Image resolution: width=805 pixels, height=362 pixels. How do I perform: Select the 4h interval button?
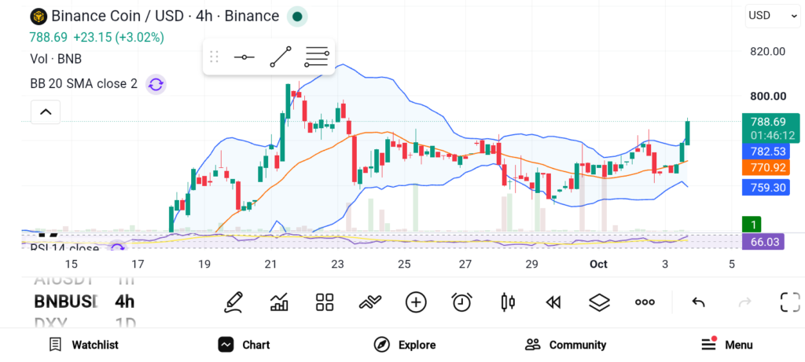click(125, 302)
